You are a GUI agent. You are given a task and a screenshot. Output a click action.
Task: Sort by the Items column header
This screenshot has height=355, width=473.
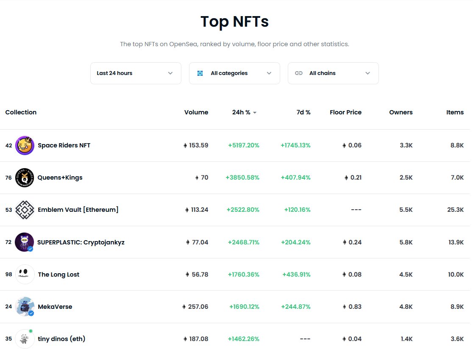(x=455, y=112)
